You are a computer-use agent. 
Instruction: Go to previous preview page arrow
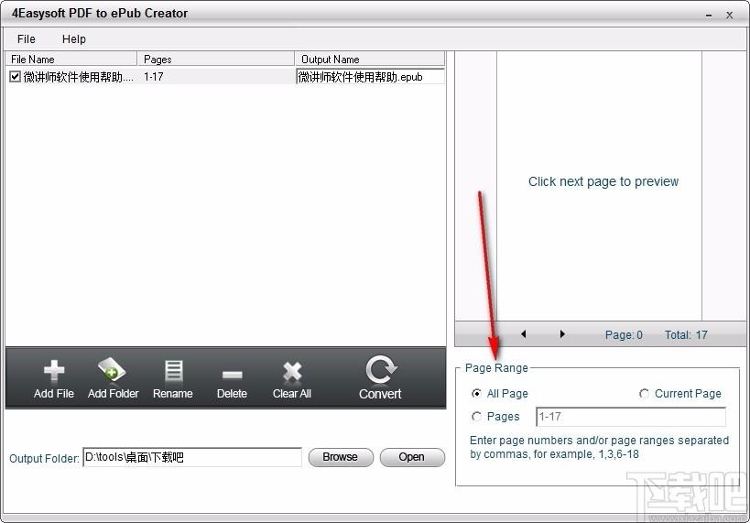(523, 333)
